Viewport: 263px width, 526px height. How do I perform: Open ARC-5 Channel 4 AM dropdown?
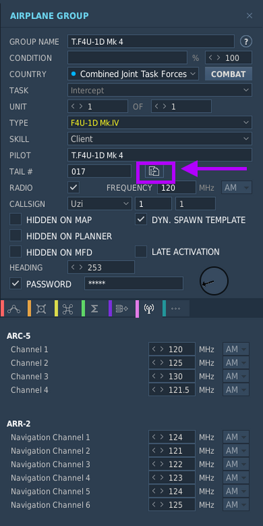pos(236,390)
